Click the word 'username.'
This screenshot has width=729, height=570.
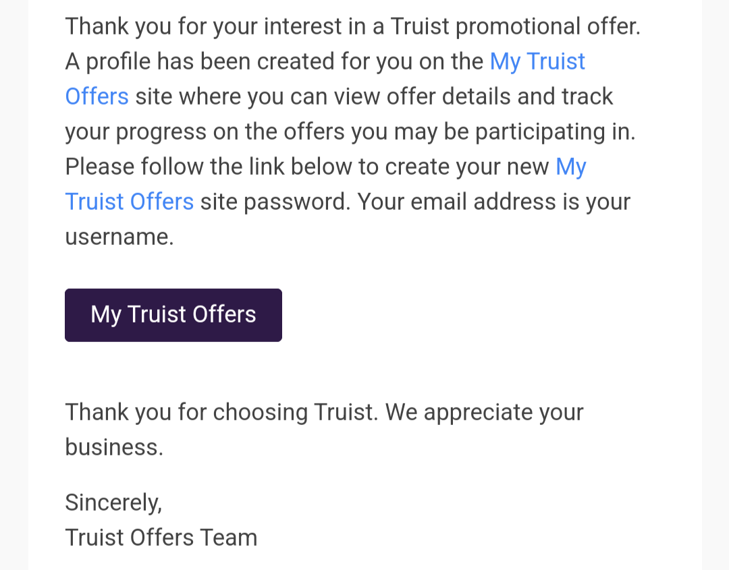tap(119, 237)
